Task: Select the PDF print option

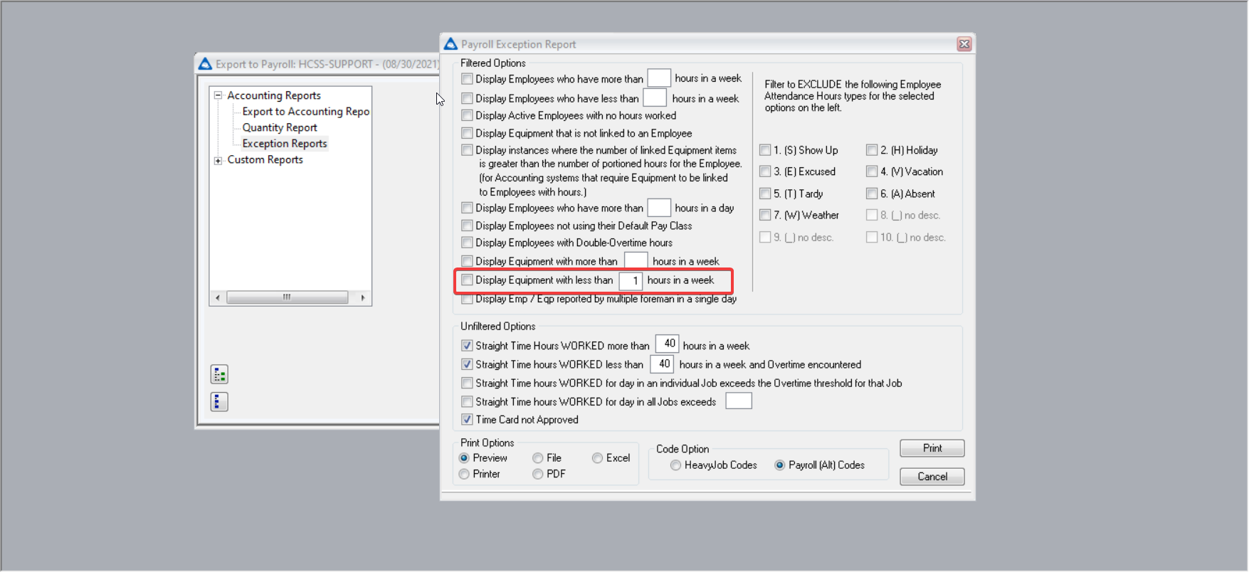Action: 538,474
